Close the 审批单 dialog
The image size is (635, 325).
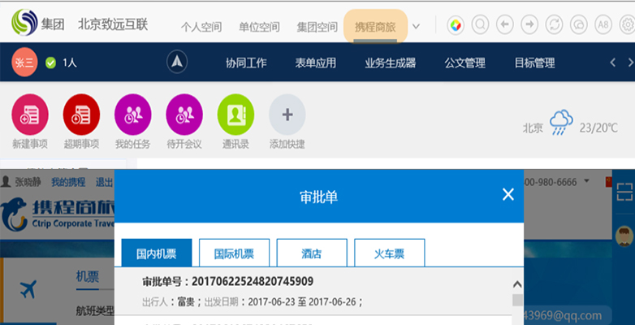coord(508,194)
